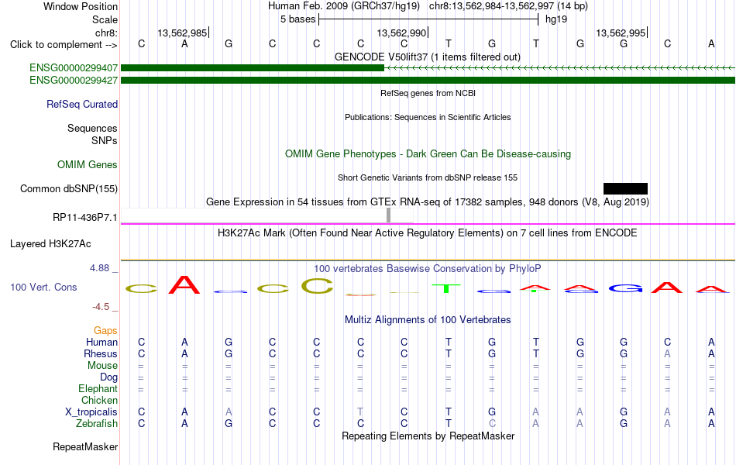
Task: Select the OMIM Genes track label
Action: point(87,164)
